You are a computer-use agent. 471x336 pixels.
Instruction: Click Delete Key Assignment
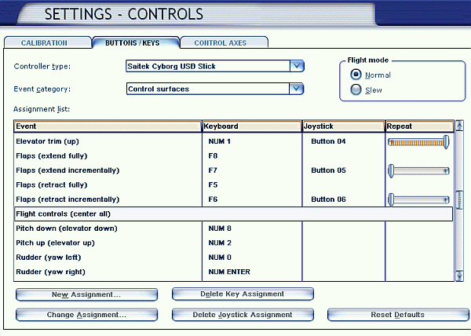pyautogui.click(x=243, y=294)
